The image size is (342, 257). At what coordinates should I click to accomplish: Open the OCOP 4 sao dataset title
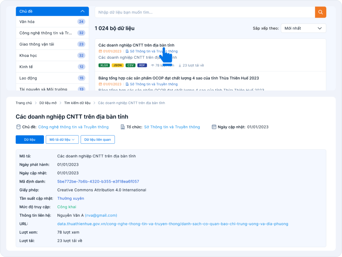point(178,78)
